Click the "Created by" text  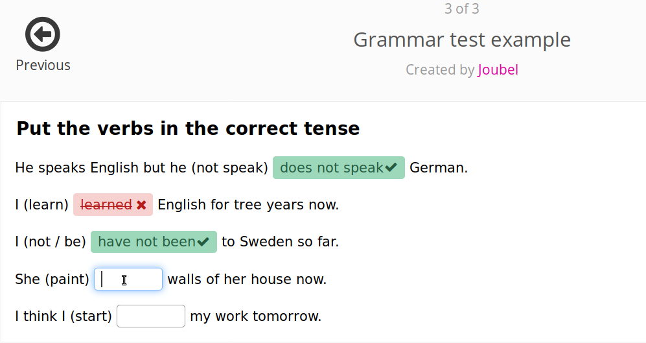[x=440, y=70]
